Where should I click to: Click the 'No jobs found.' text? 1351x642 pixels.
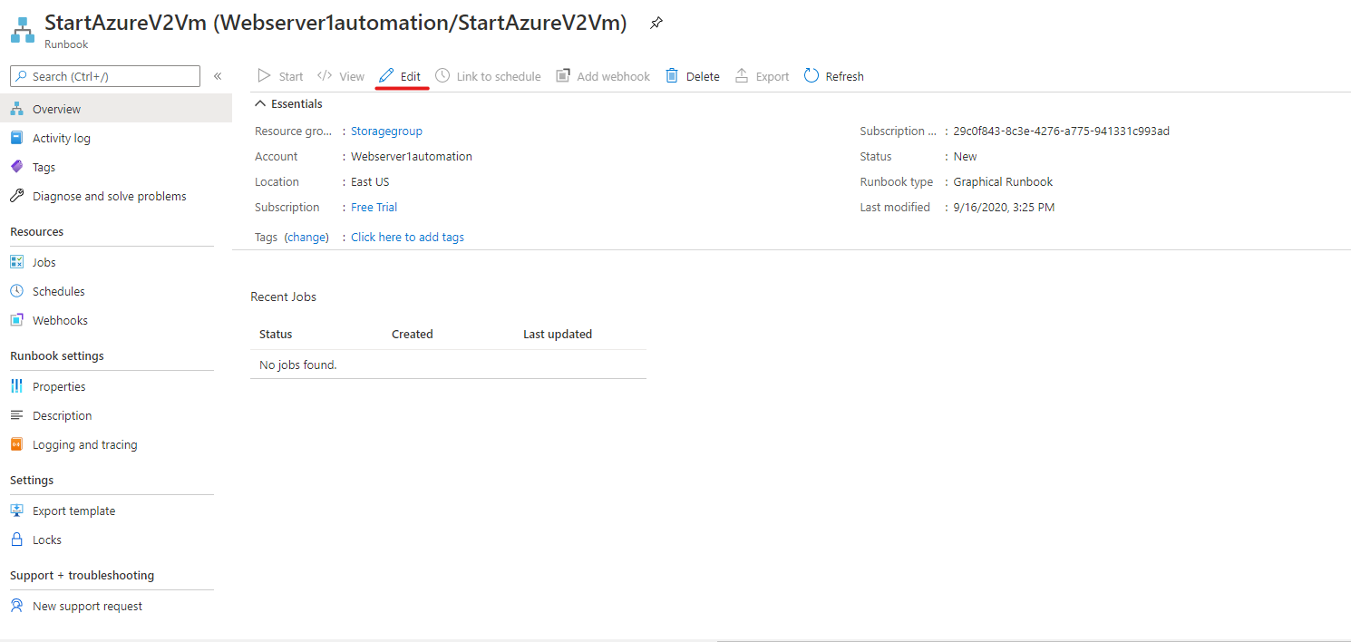tap(298, 365)
